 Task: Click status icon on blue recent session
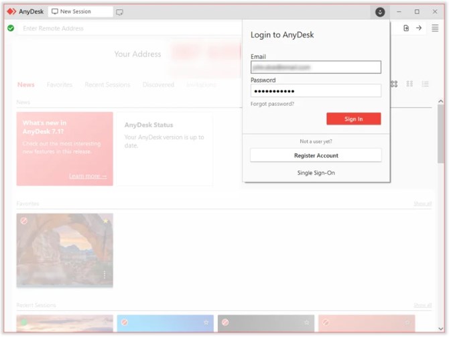click(x=125, y=322)
